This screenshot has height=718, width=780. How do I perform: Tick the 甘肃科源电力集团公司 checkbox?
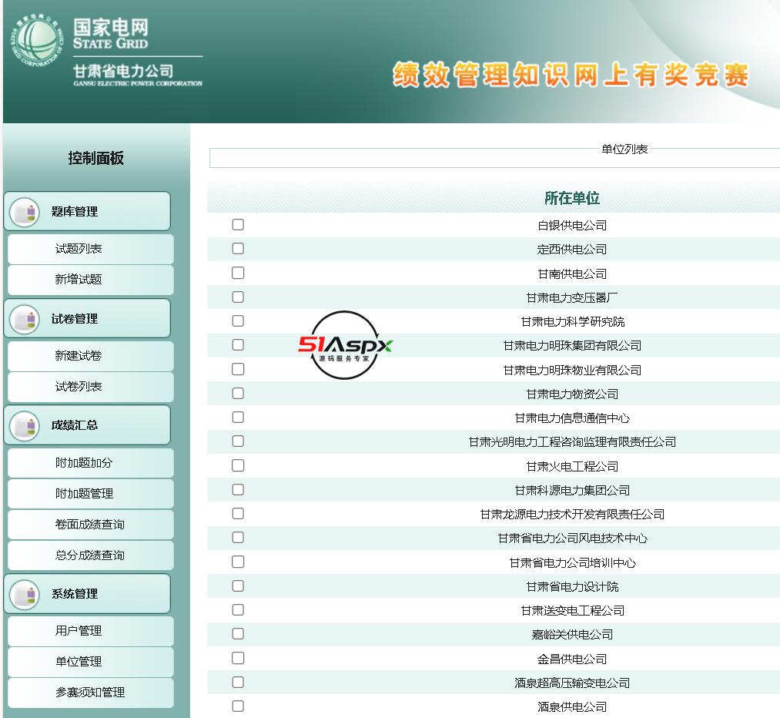[238, 490]
